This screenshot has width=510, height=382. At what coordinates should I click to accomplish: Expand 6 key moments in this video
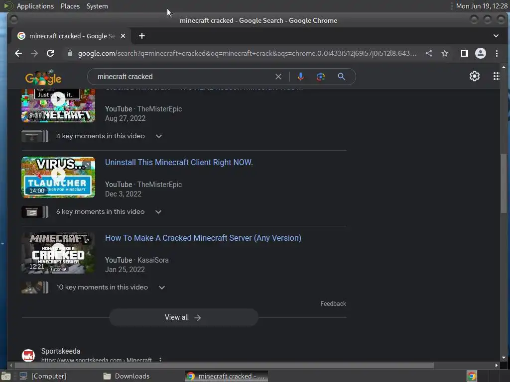click(x=158, y=212)
